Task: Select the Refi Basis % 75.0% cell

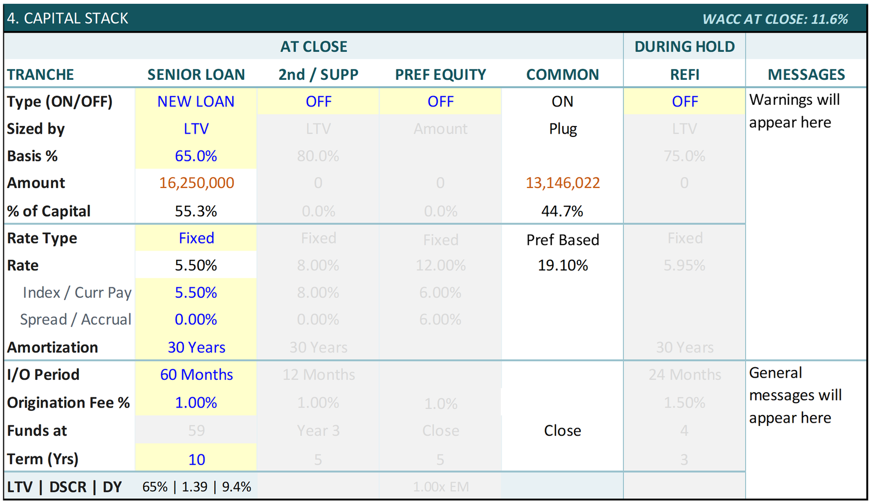Action: 685,156
